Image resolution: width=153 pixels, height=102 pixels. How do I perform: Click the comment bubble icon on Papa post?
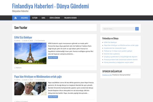click(35, 80)
